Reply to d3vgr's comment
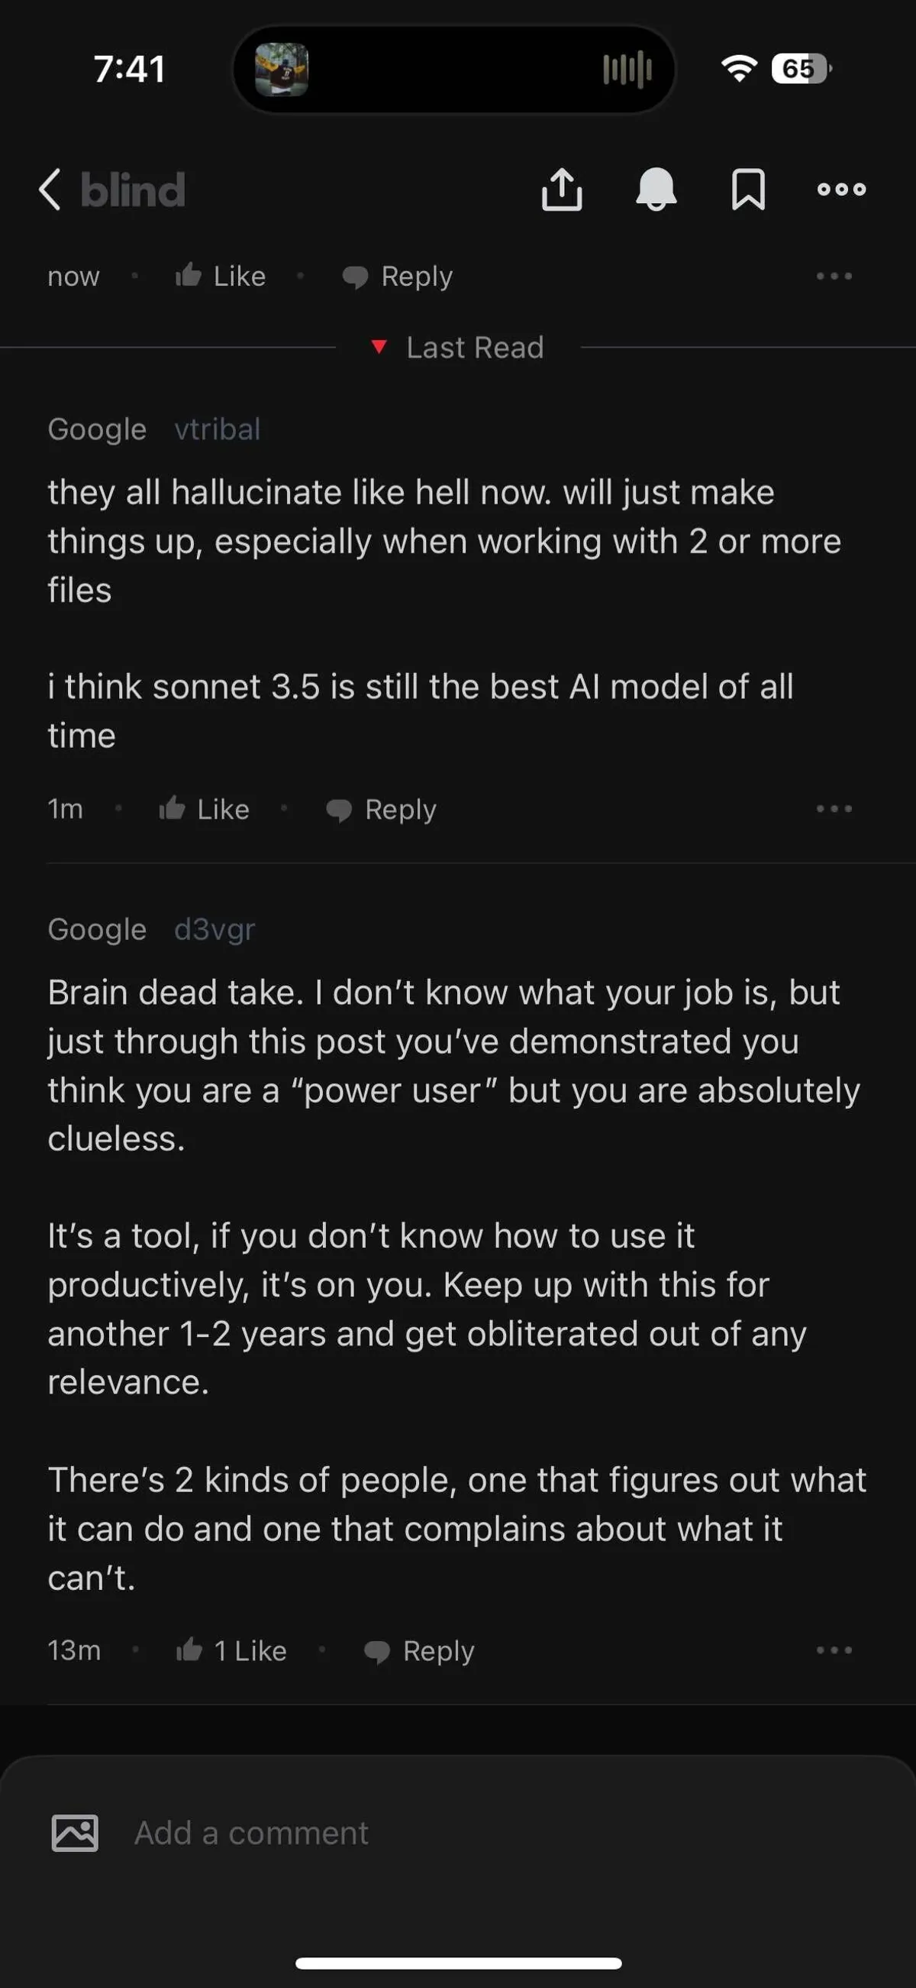Viewport: 916px width, 1988px height. coord(419,1651)
